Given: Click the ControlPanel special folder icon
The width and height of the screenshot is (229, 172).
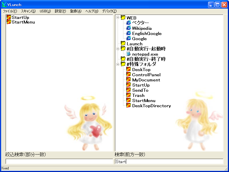Looking at the screenshot, I should click(x=129, y=75).
